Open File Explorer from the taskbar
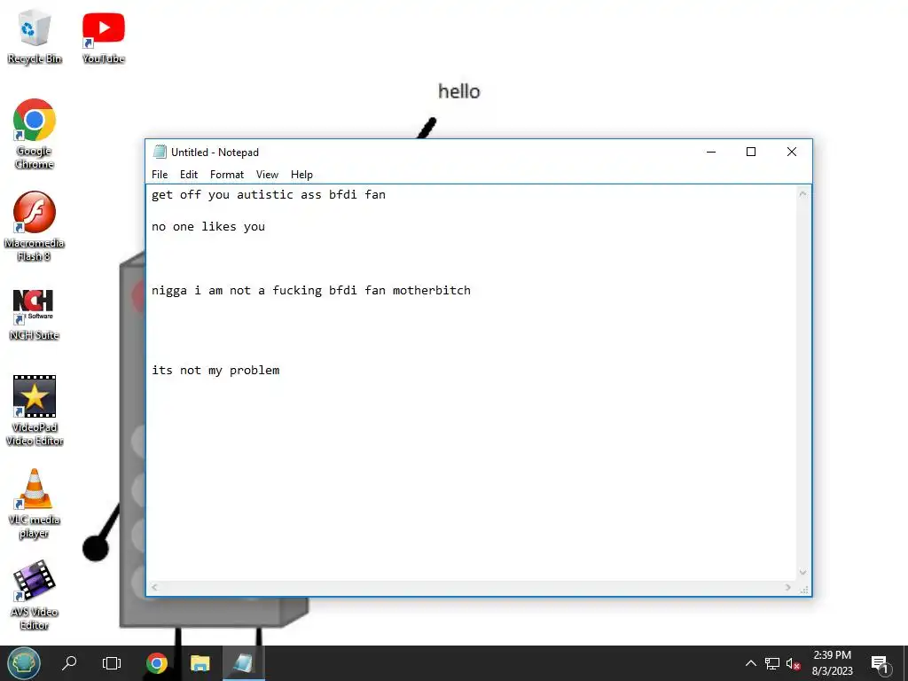 [200, 663]
